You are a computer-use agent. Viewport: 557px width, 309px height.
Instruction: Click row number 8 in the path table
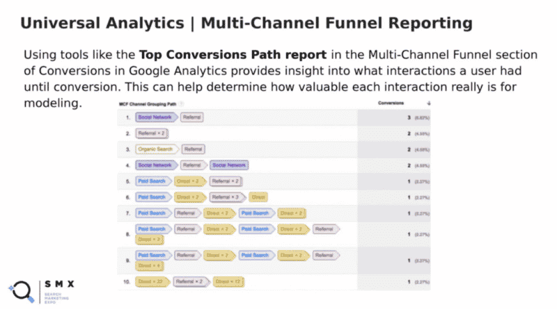[x=128, y=234]
